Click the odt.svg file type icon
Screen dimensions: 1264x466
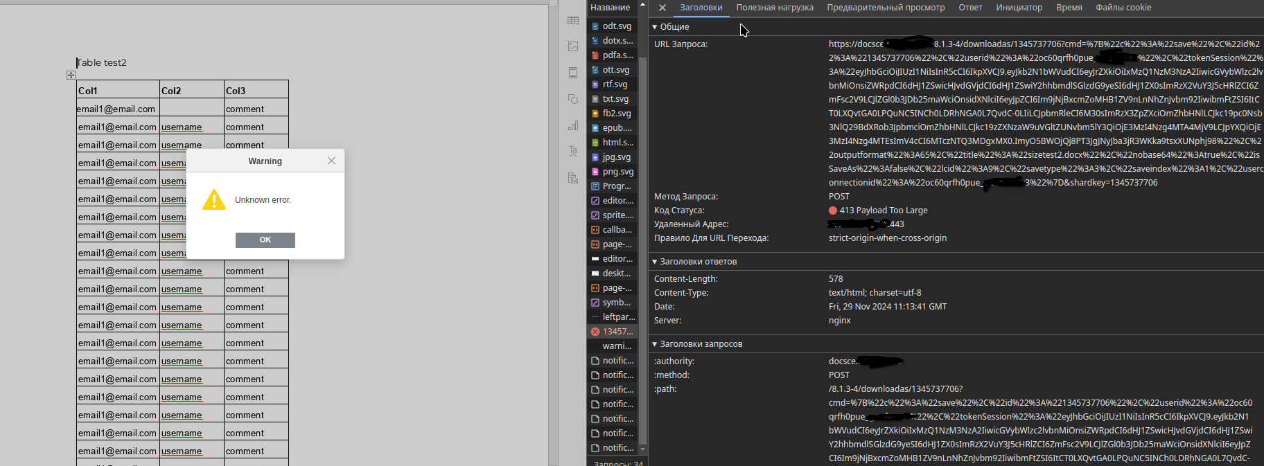pyautogui.click(x=595, y=26)
